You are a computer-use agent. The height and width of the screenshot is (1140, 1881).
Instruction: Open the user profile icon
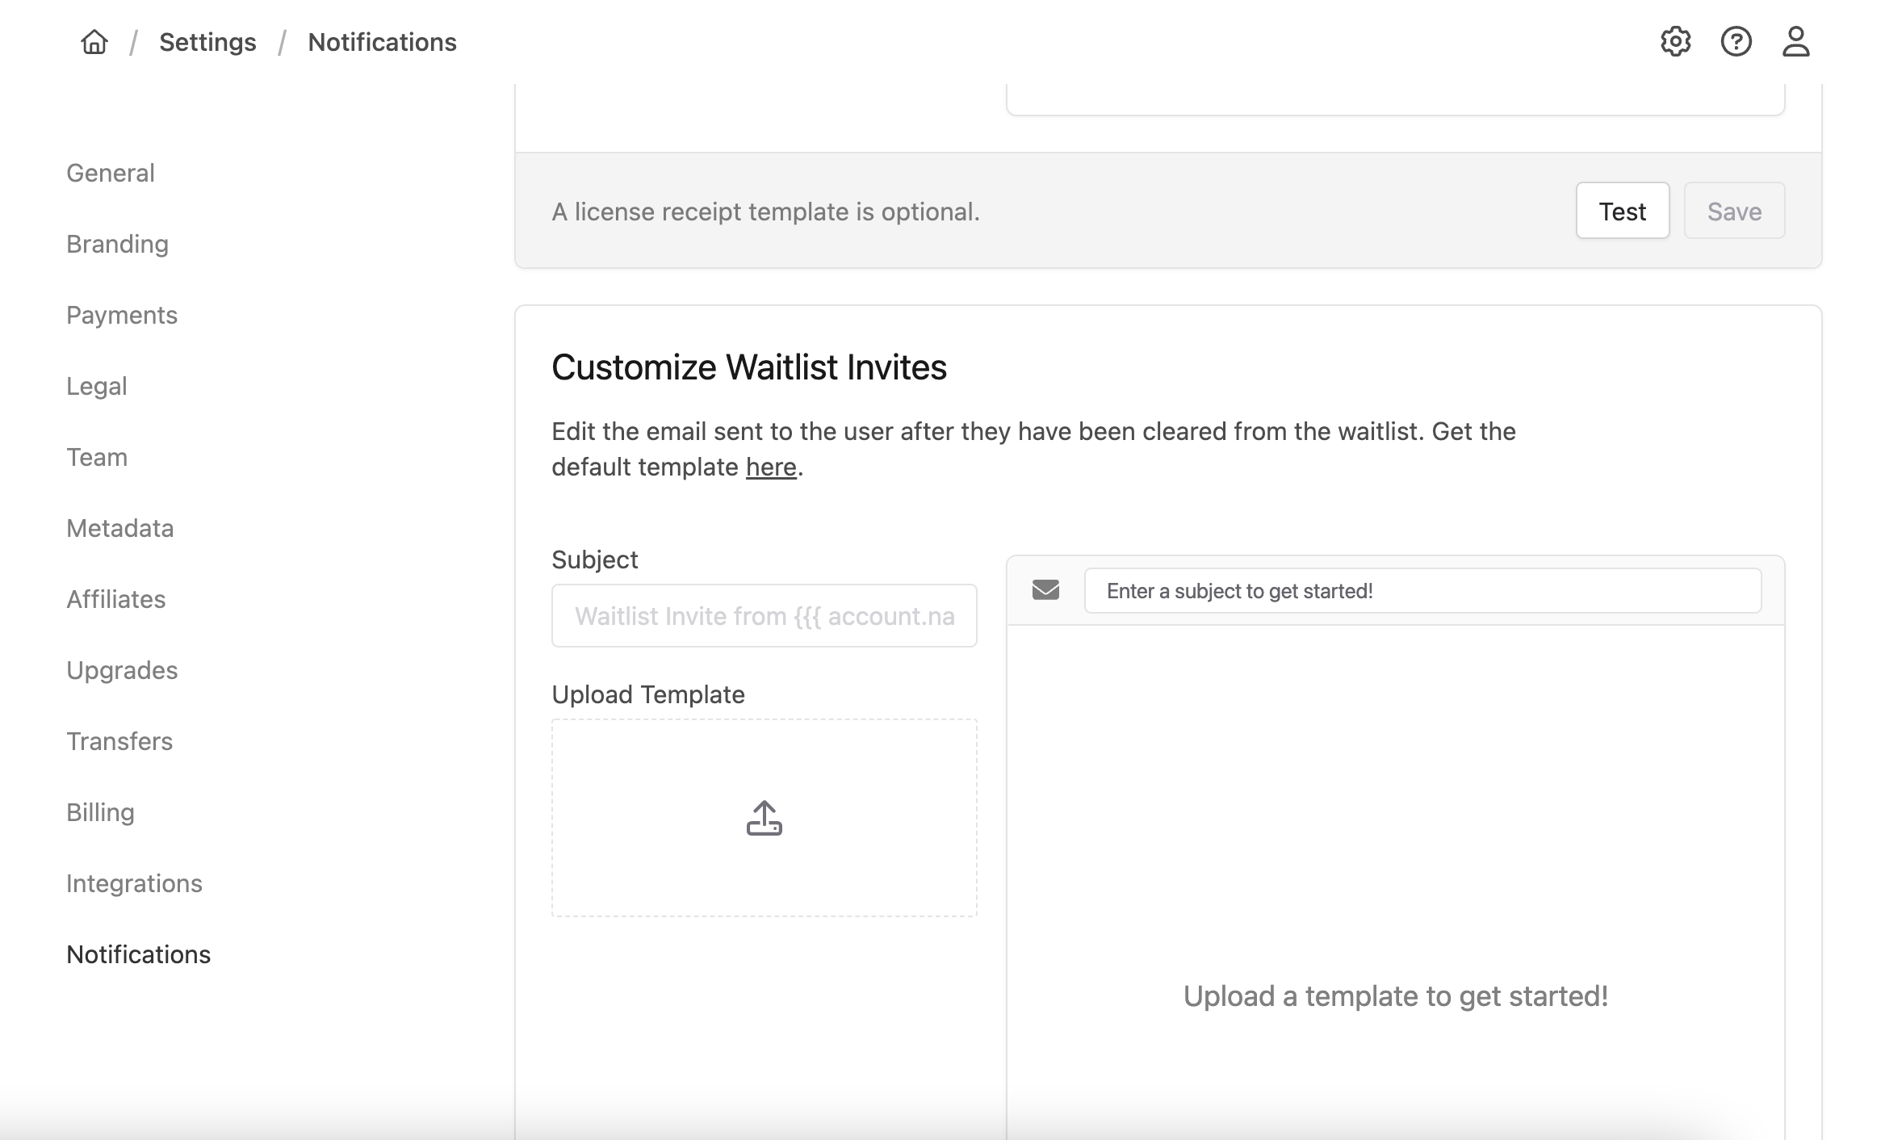click(1795, 42)
